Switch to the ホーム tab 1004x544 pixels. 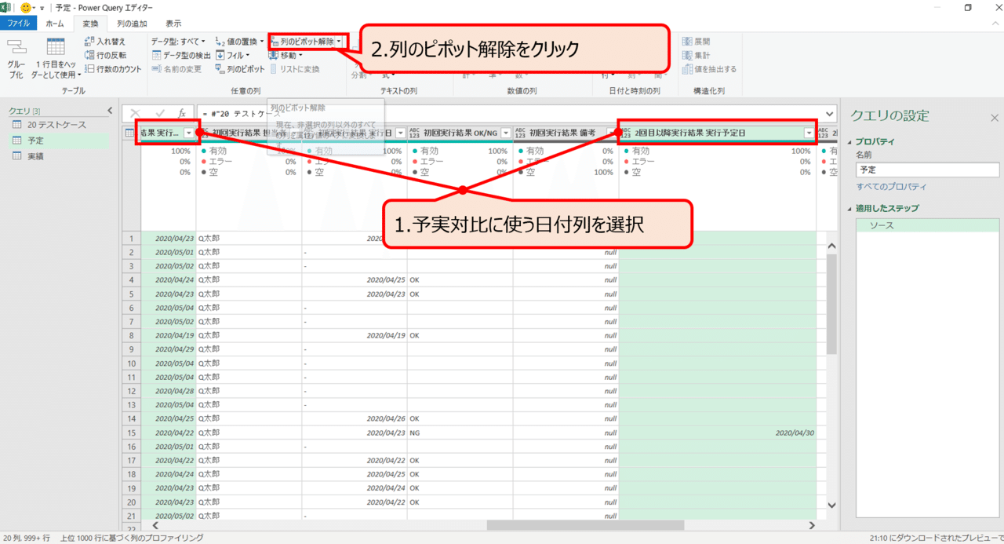coord(55,24)
